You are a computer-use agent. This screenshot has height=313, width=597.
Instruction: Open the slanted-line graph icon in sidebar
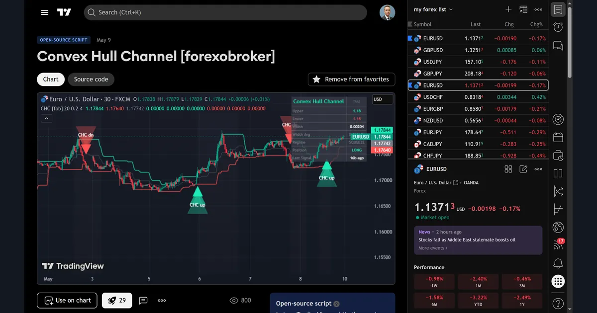pos(558,209)
